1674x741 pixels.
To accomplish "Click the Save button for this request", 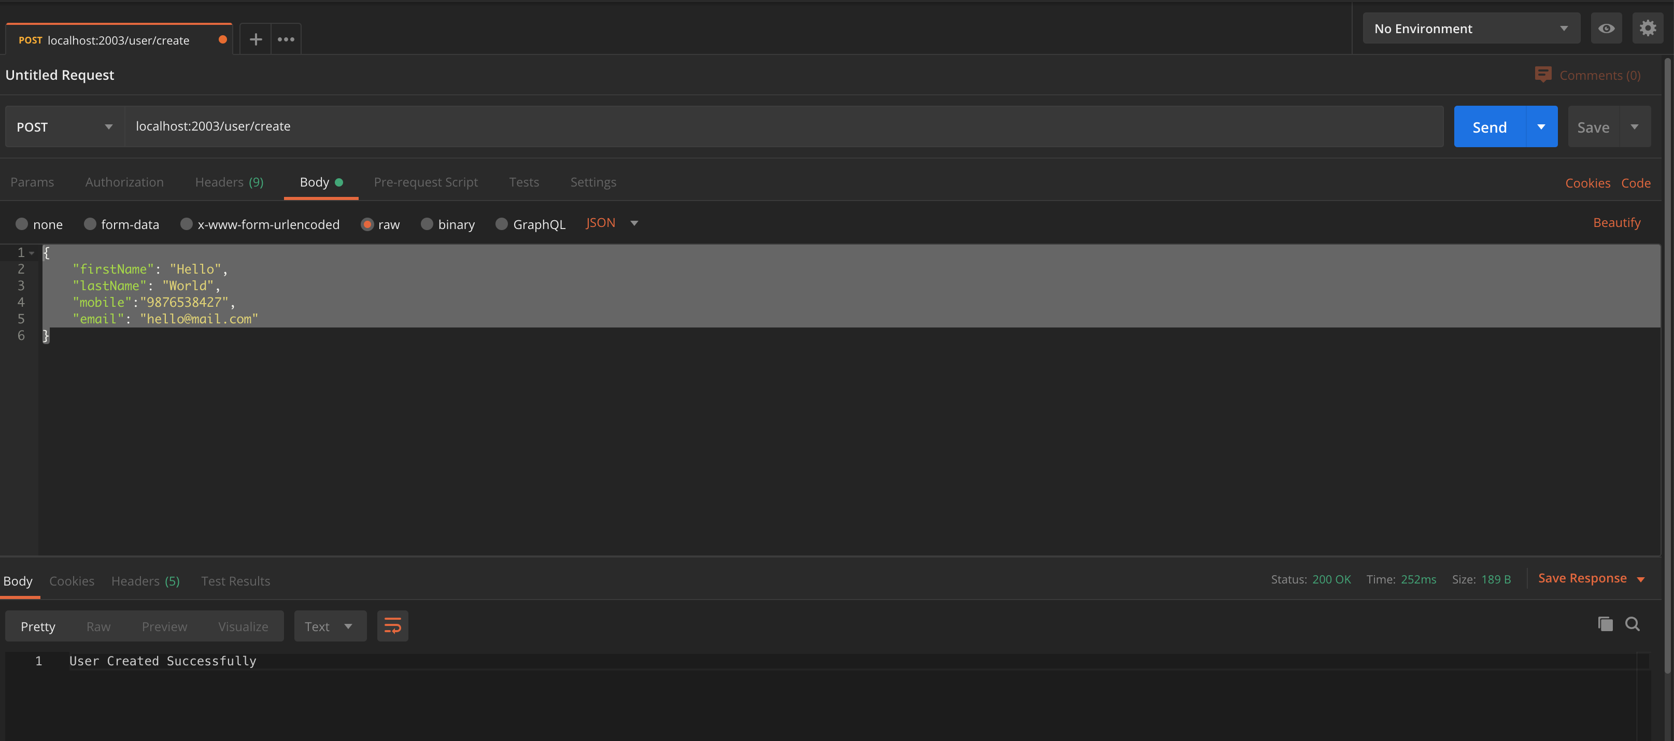I will click(1594, 126).
